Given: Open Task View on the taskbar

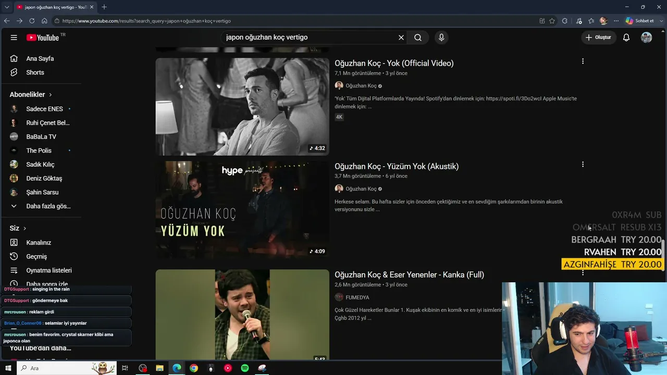Looking at the screenshot, I should tap(125, 368).
